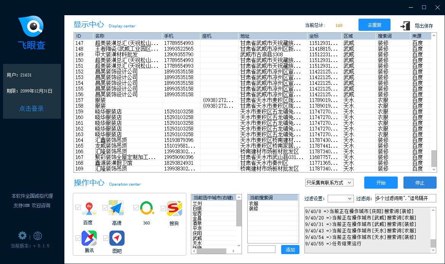Screen dimensions: 445x264
Task: Select 衣服 in the search keyword list
Action: point(253,204)
